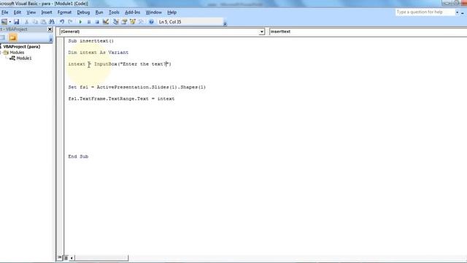Undo the last edit with the Undo arrow
Image resolution: width=467 pixels, height=263 pixels.
(62, 22)
